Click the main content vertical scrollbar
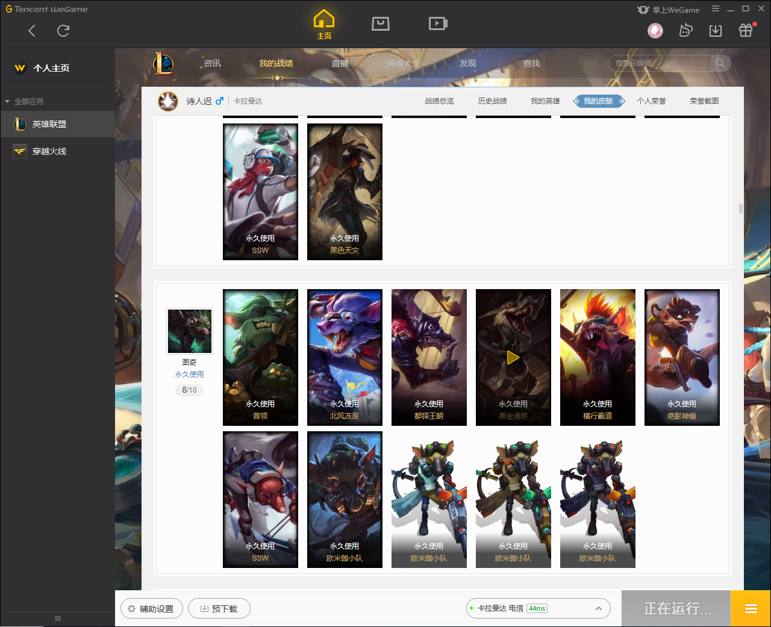The image size is (771, 627). [740, 208]
